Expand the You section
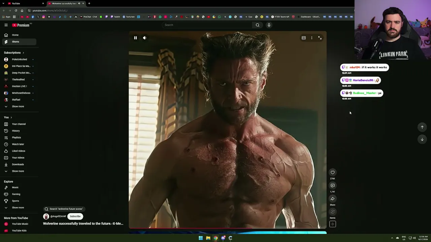The image size is (431, 242). 8,117
